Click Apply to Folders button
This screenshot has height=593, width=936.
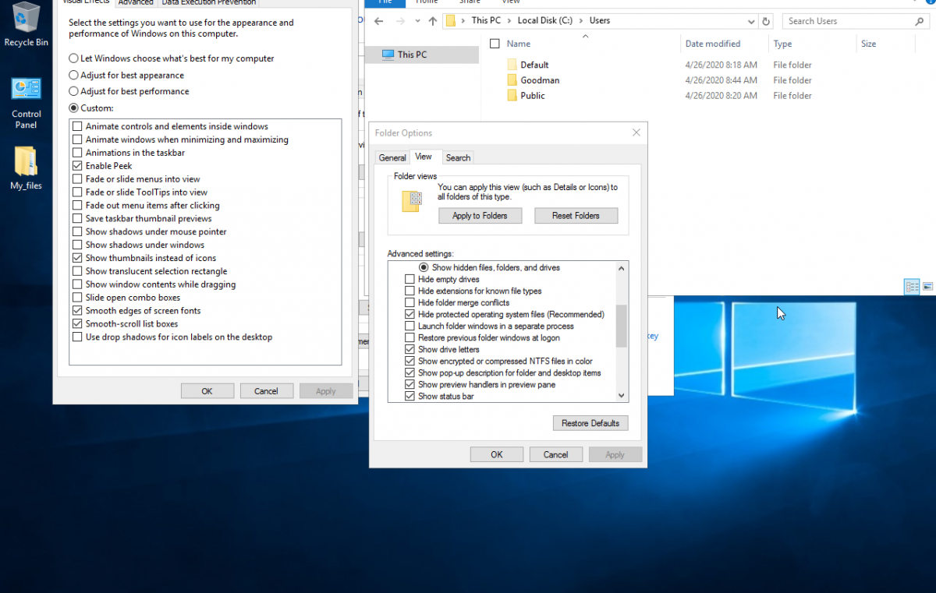point(480,216)
